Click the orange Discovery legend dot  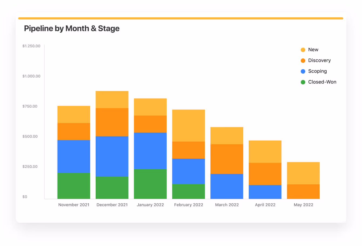click(303, 61)
